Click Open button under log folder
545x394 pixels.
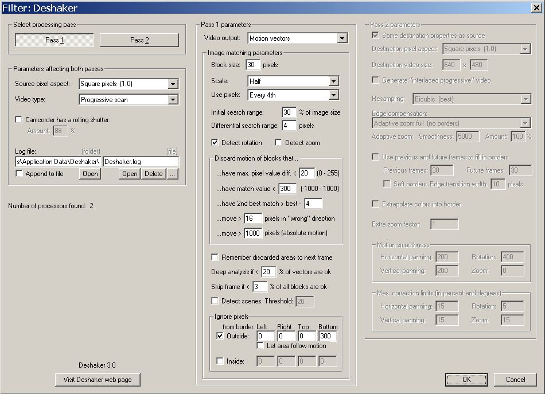tap(90, 174)
